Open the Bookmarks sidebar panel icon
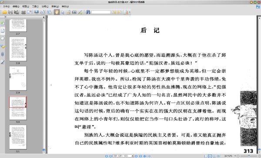261x158 pixels. [3, 23]
